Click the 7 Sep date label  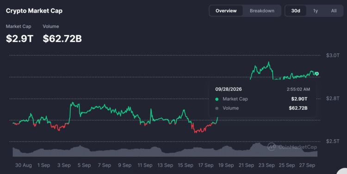point(105,165)
